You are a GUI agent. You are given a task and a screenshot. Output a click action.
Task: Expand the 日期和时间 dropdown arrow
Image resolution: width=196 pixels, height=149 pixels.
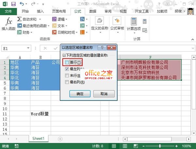[77, 33]
